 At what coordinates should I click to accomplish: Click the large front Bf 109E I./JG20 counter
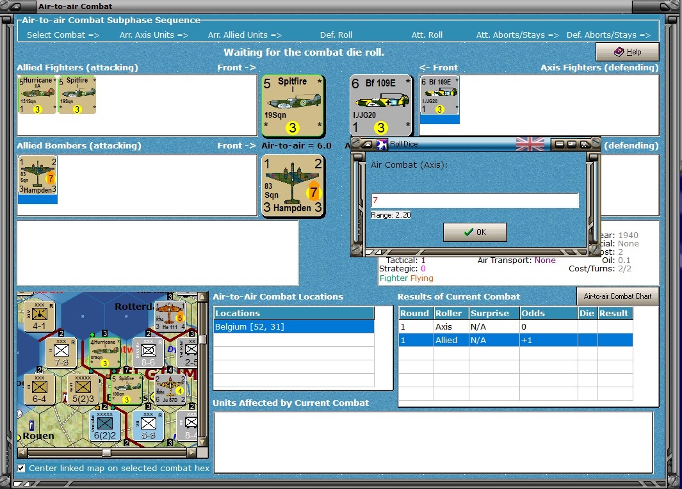(381, 106)
